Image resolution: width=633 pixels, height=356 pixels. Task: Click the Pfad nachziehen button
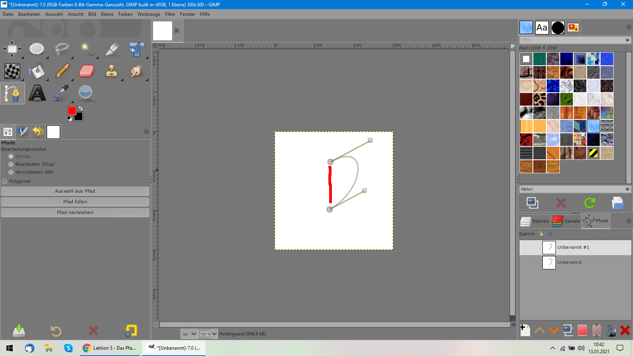(x=75, y=212)
